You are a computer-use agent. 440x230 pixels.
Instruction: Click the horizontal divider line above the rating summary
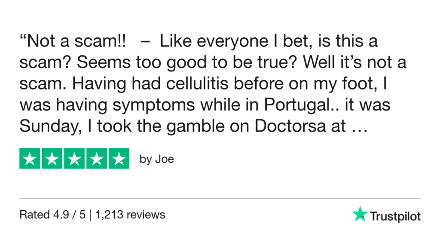coord(220,198)
